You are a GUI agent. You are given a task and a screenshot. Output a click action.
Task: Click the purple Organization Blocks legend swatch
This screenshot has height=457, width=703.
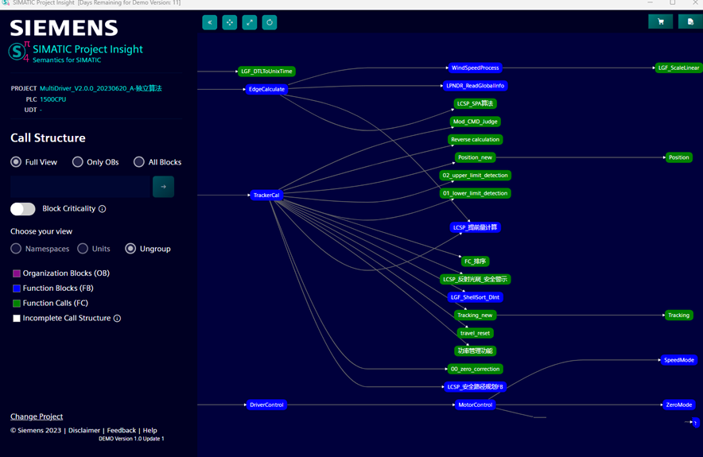point(17,273)
